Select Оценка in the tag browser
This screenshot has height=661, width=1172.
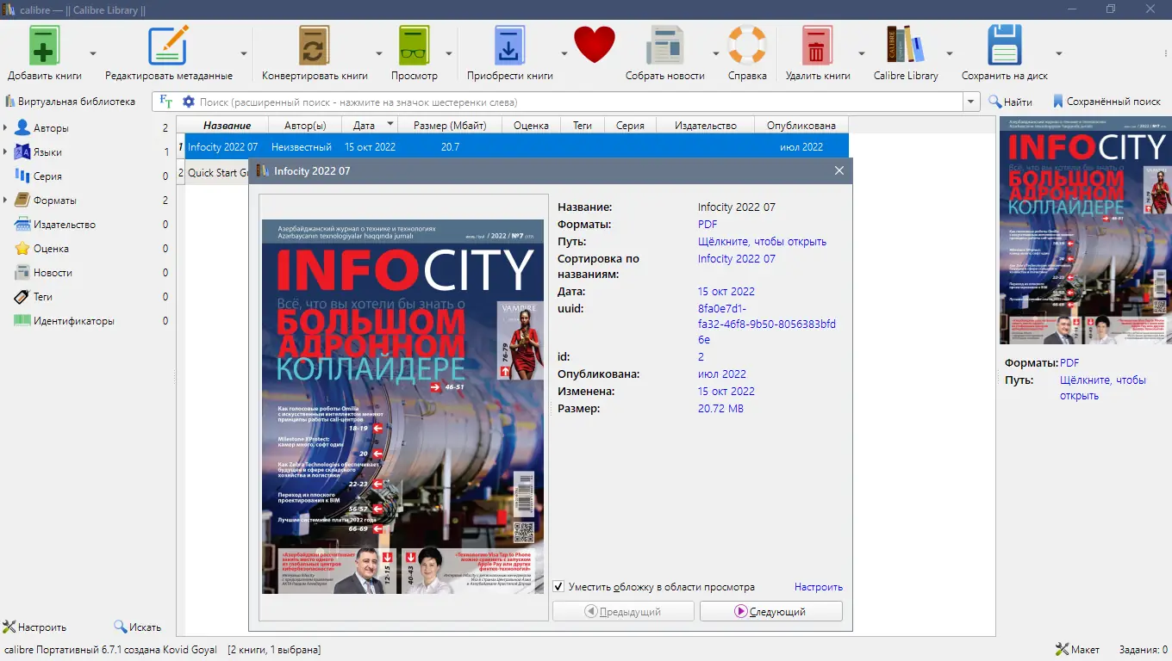click(51, 249)
